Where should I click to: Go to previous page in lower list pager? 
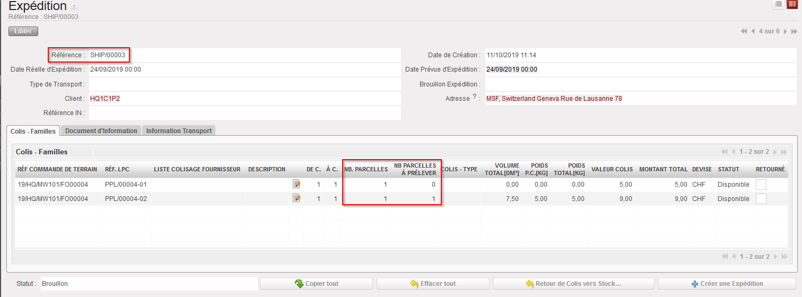[x=735, y=256]
